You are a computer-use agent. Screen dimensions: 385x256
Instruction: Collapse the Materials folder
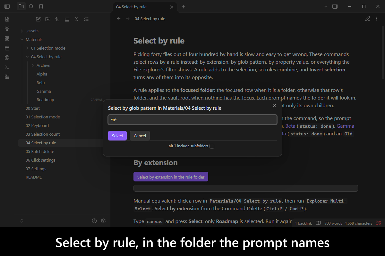[x=22, y=40]
